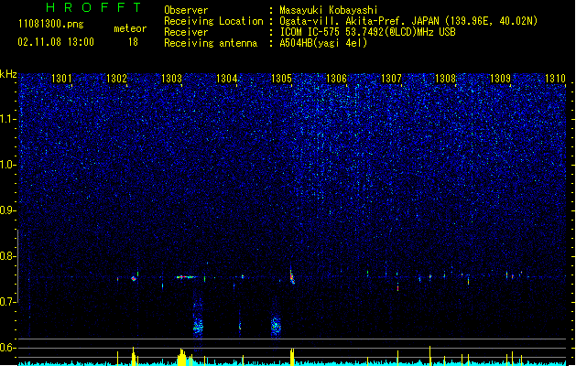The width and height of the screenshot is (576, 366).
Task: Click the 1307 time marker
Action: [391, 79]
